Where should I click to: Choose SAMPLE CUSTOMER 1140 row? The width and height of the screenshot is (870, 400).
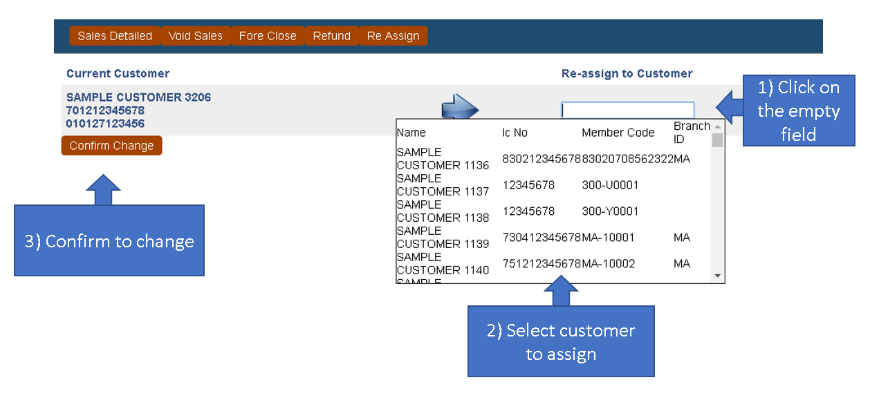(553, 264)
